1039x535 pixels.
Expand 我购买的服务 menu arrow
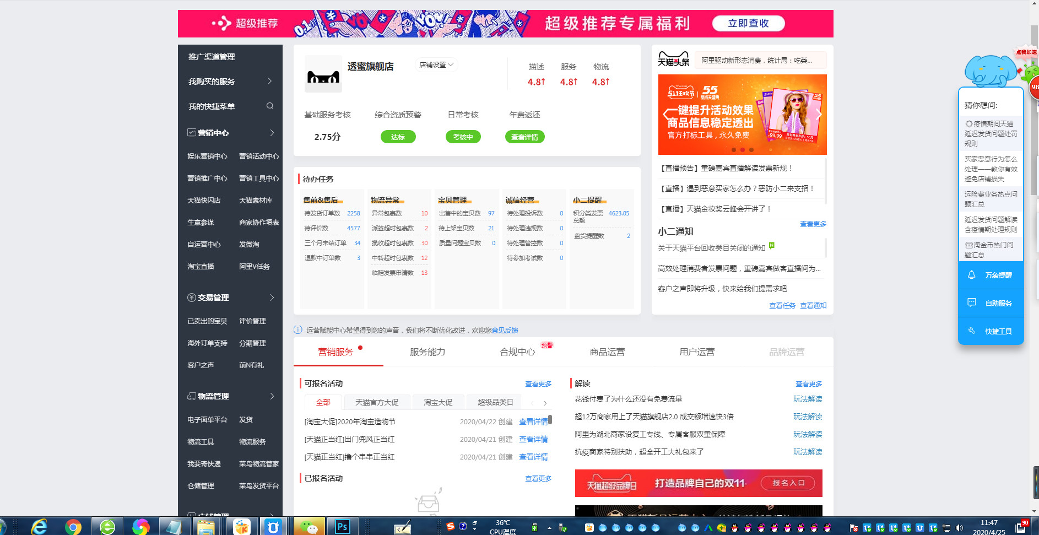(x=270, y=81)
